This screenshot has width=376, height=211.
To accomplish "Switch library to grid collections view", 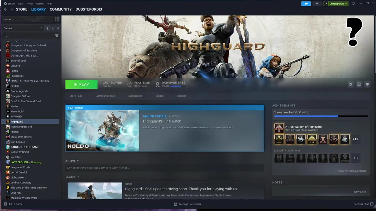I will 57,19.
